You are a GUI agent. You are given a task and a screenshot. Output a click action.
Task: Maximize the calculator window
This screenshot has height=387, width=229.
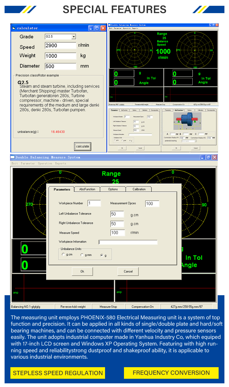click(x=97, y=28)
